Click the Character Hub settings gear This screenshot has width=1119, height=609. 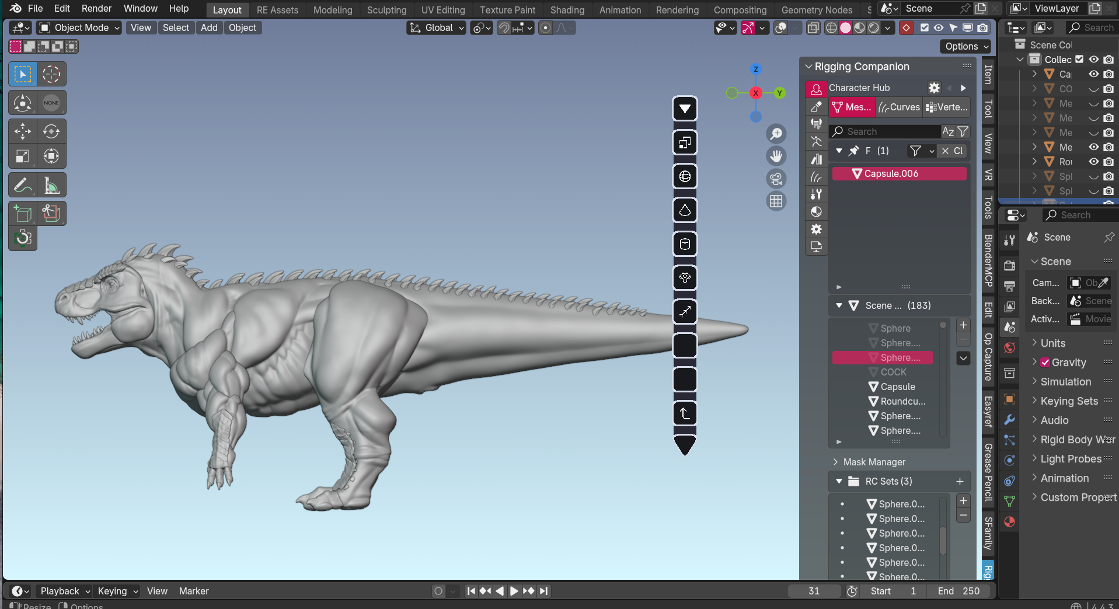pyautogui.click(x=934, y=88)
